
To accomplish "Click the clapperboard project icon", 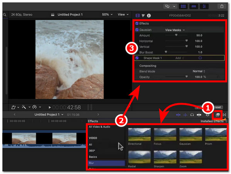I will [x=53, y=15].
